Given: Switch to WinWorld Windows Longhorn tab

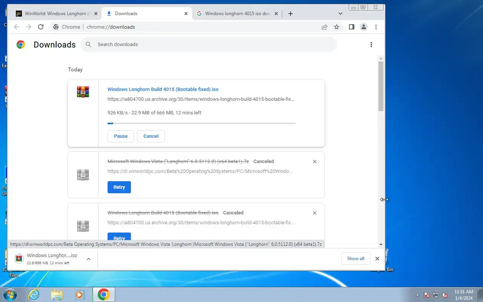Looking at the screenshot, I should 57,14.
